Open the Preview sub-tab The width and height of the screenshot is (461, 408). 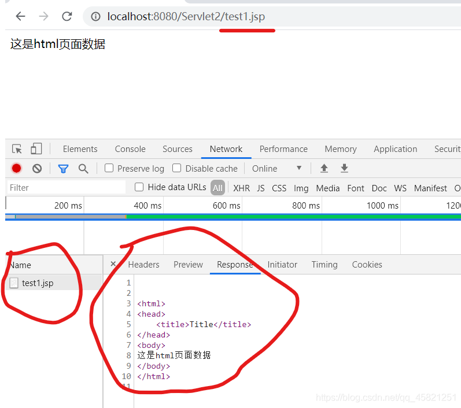[x=188, y=265]
